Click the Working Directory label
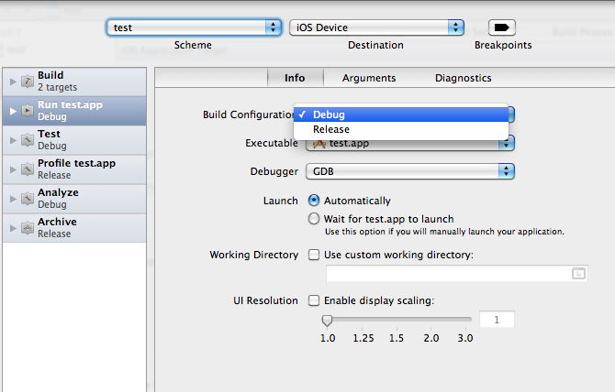 pyautogui.click(x=254, y=255)
